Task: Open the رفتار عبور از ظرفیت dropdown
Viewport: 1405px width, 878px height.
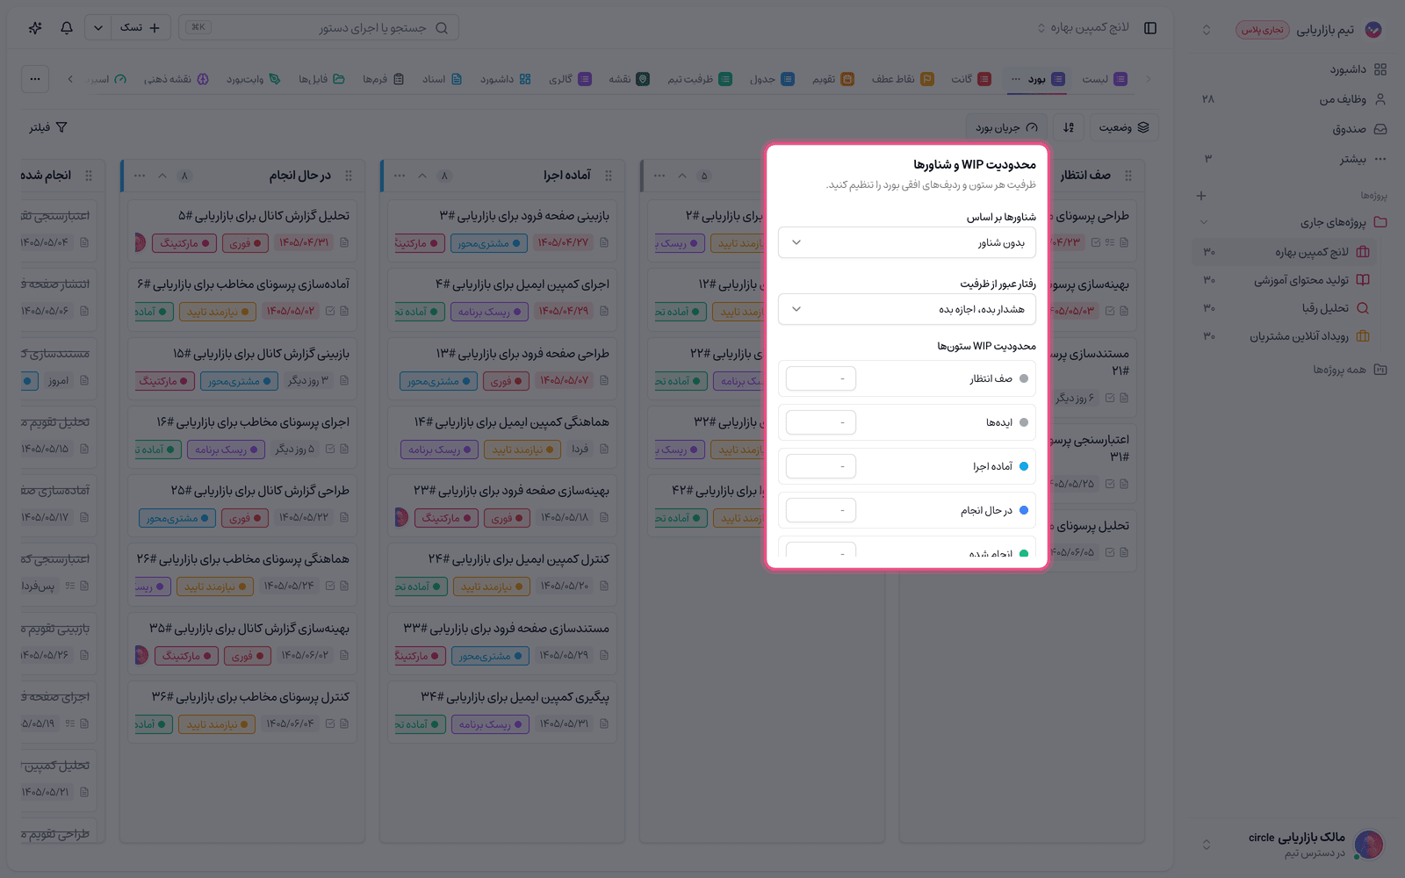Action: click(x=907, y=309)
